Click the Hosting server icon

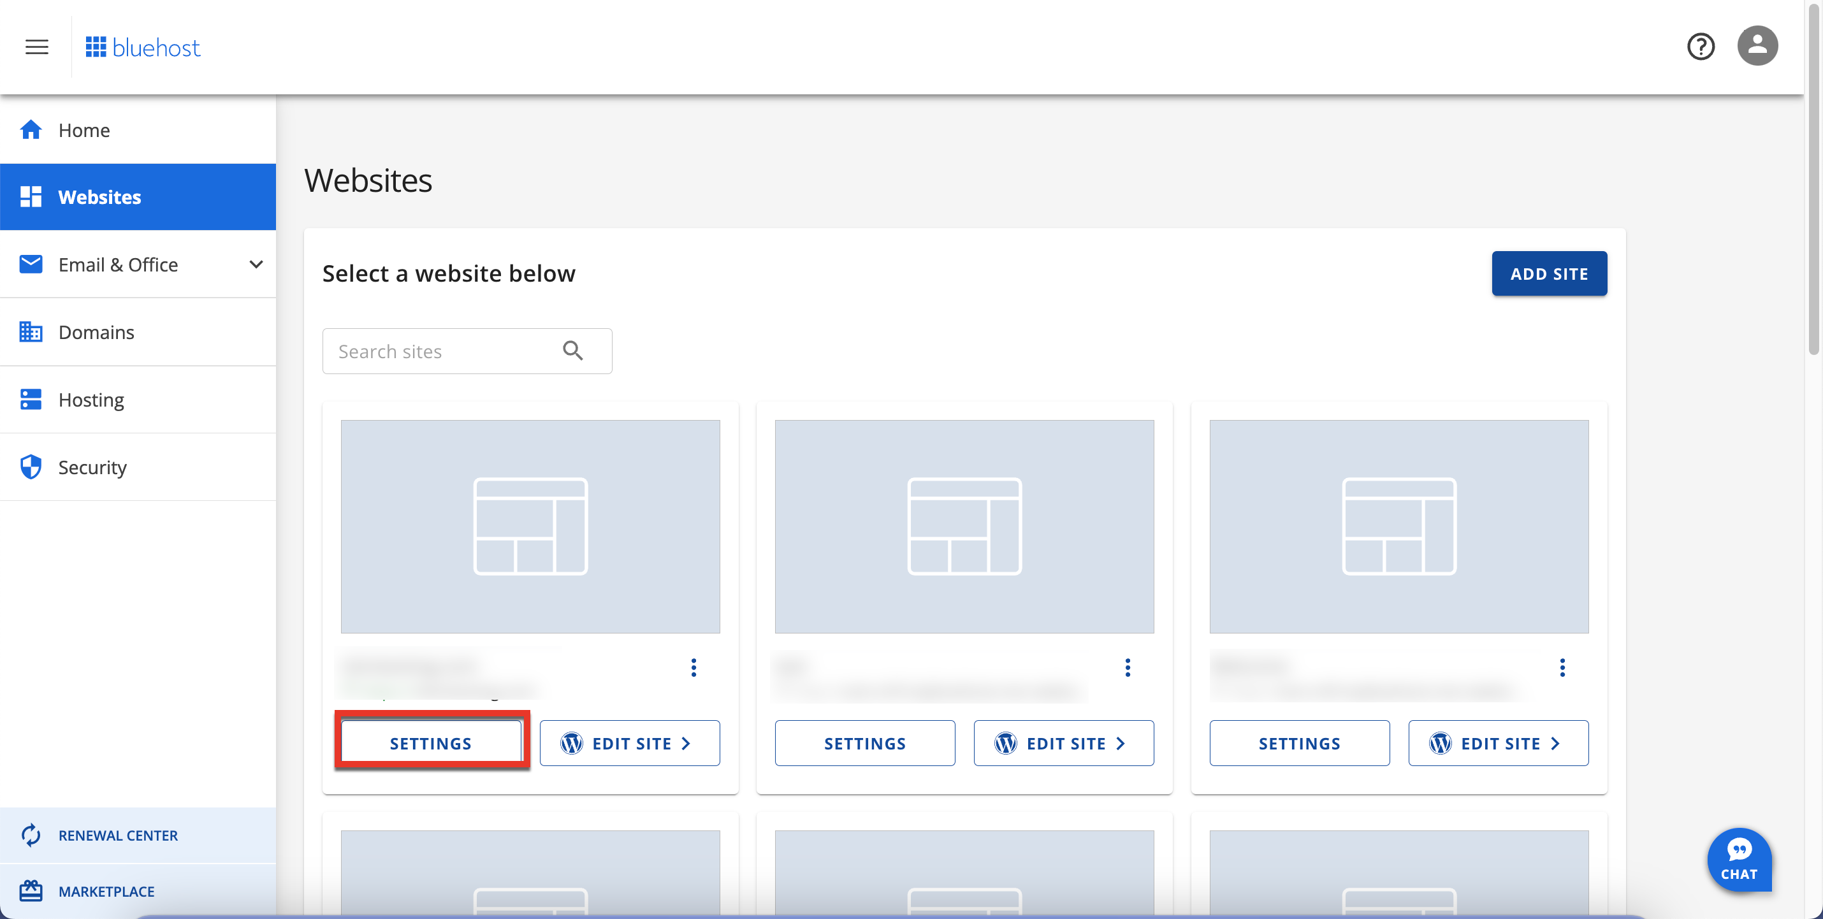31,400
